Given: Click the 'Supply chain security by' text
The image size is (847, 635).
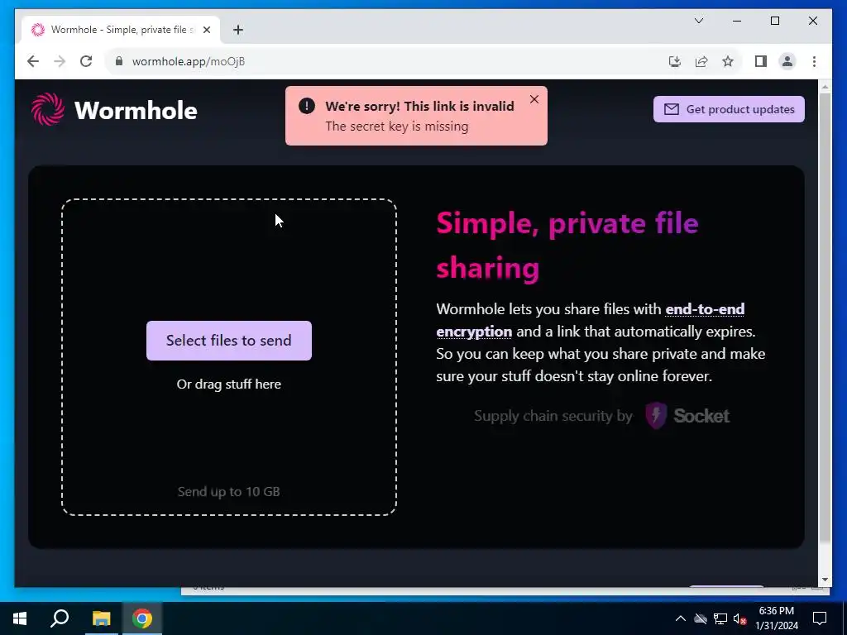Looking at the screenshot, I should [x=553, y=416].
